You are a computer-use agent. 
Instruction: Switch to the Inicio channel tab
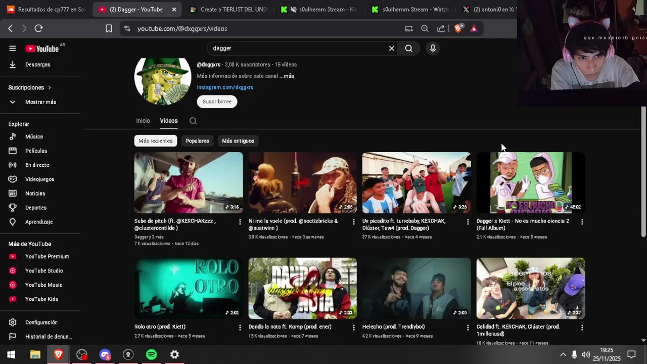(x=143, y=121)
